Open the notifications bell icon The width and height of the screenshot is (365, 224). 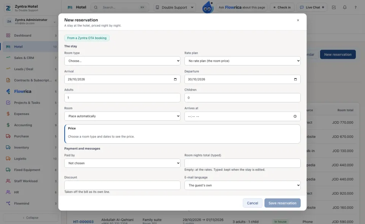(x=344, y=7)
